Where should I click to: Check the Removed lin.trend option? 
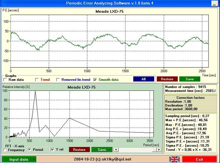[x=58, y=80]
